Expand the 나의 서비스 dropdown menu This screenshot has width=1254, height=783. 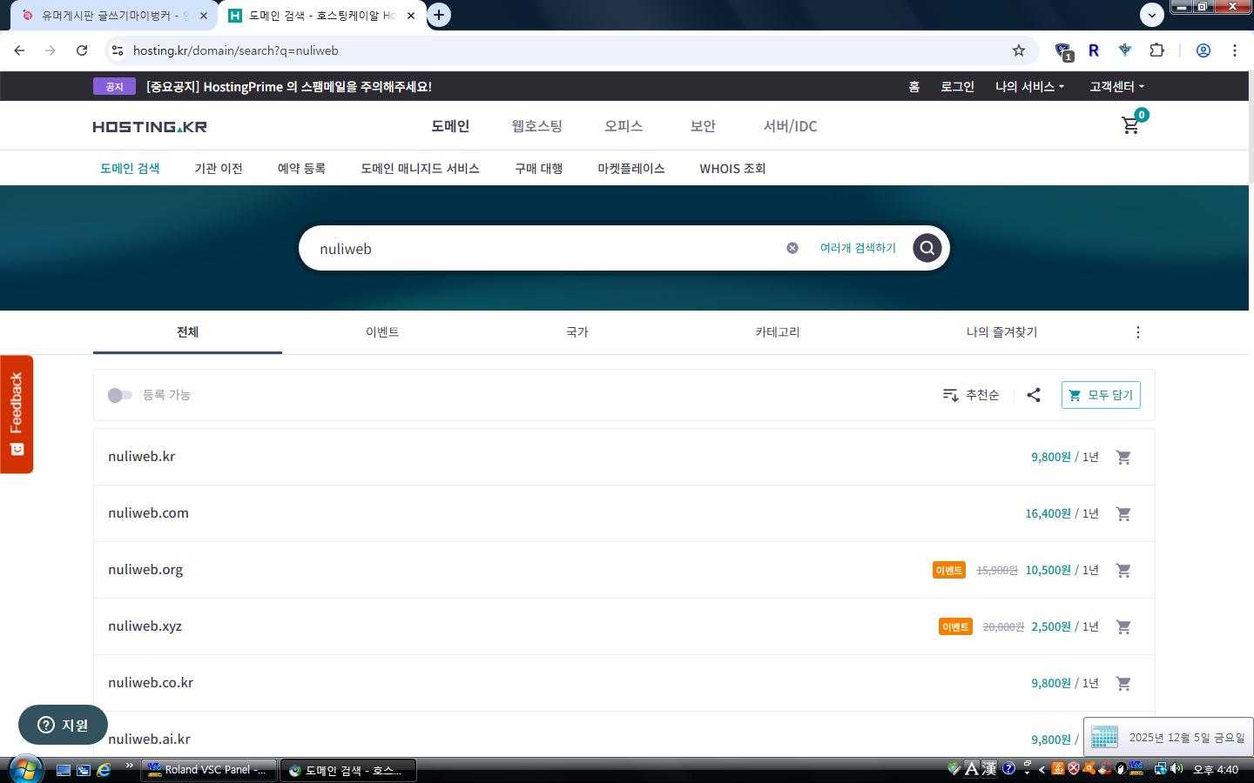click(1029, 86)
